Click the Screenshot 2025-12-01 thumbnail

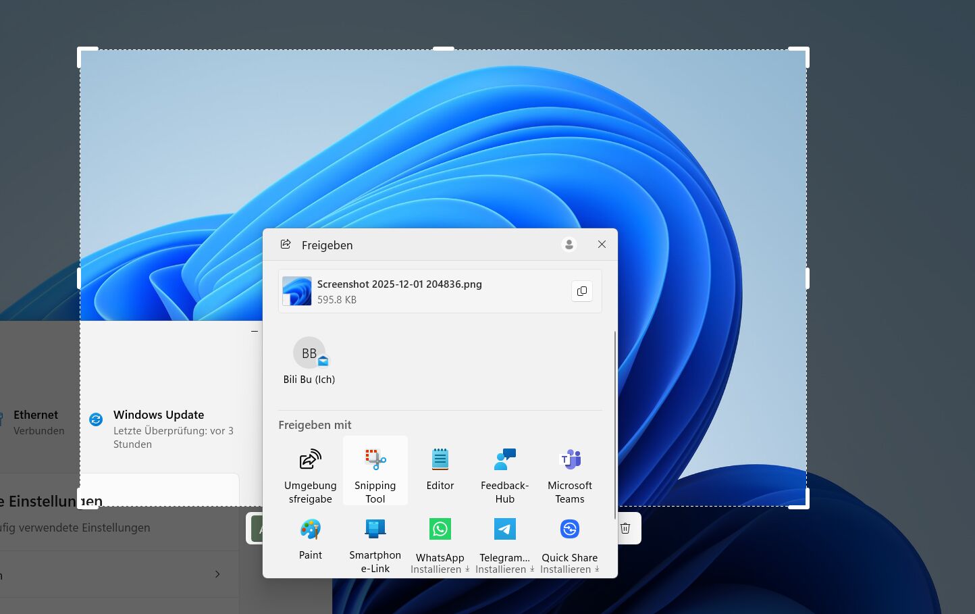point(297,291)
